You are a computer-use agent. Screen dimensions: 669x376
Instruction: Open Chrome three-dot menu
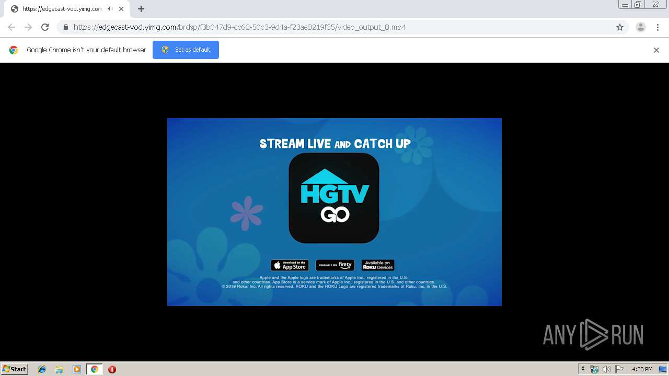click(658, 27)
